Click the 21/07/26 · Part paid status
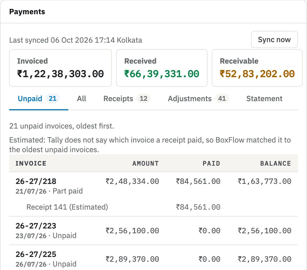307x270 pixels. coord(49,191)
